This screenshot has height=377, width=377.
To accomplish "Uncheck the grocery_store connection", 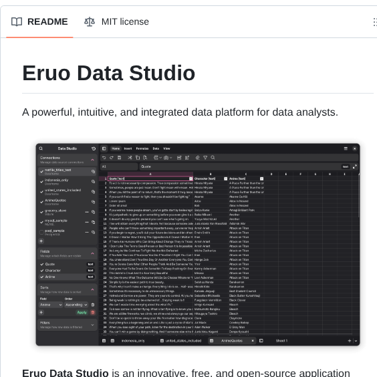I will 41,212.
